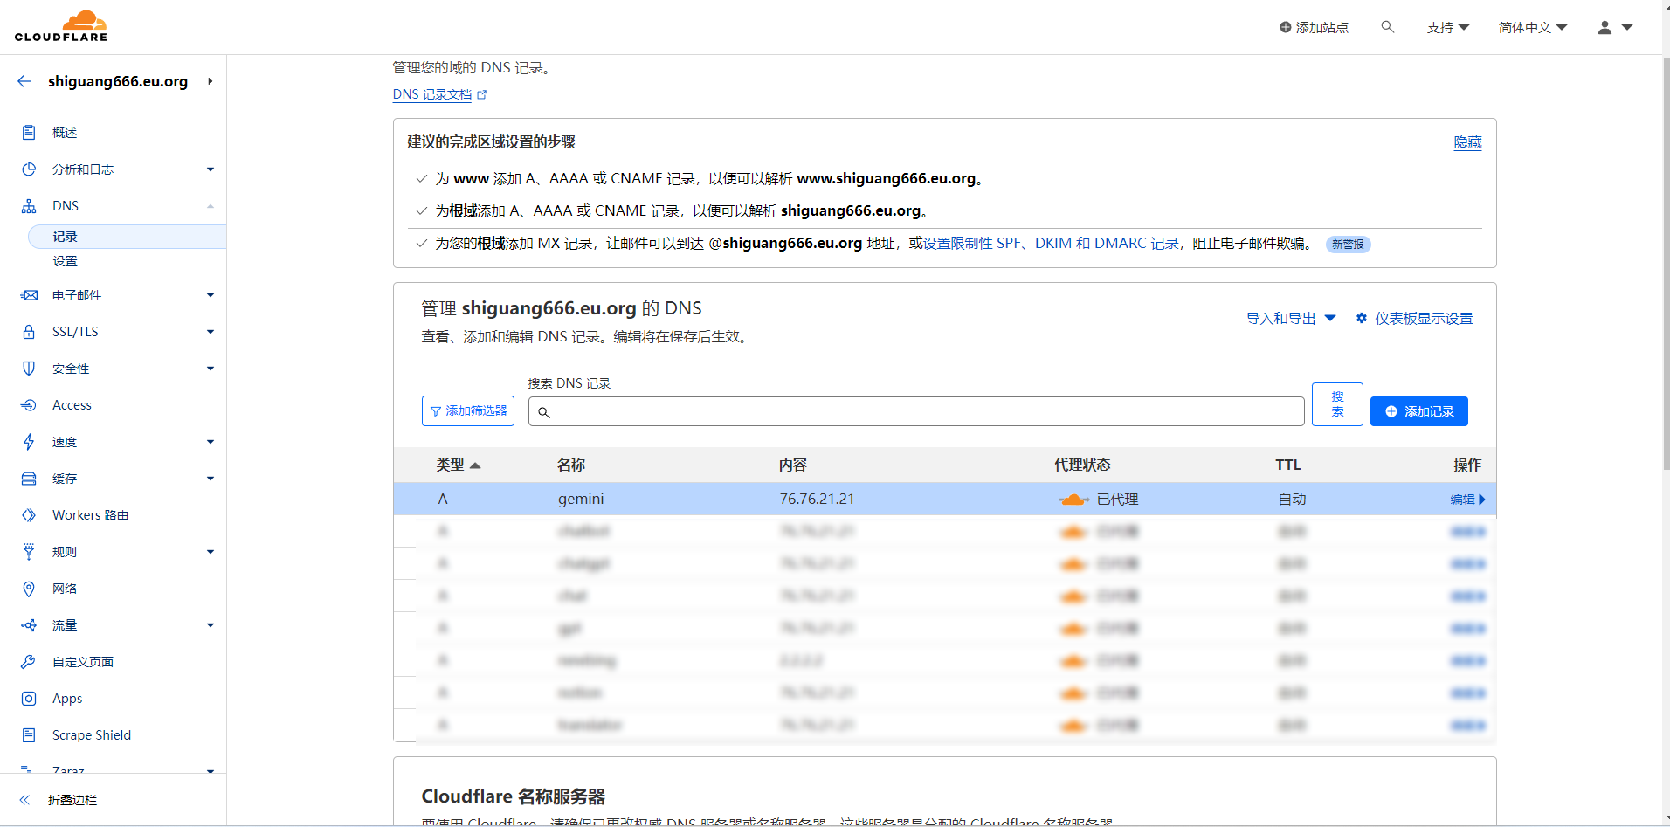Expand the 流量 submenu
The height and width of the screenshot is (827, 1670).
[x=210, y=625]
